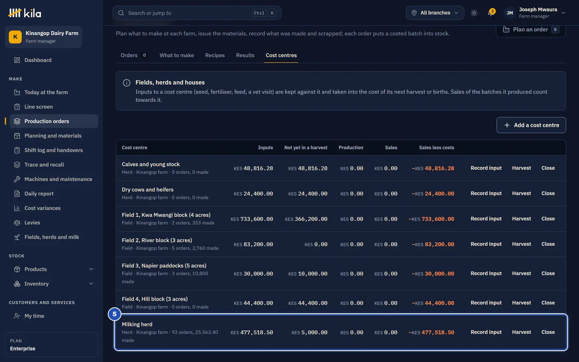Focus the Search or jump to field
This screenshot has height=362, width=579.
click(197, 13)
